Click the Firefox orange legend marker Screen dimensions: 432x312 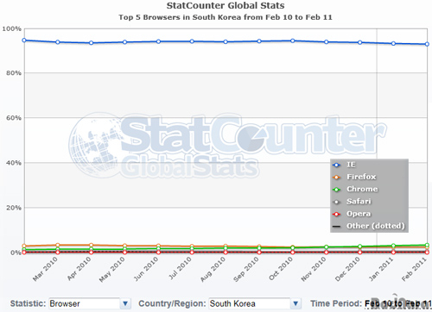(336, 178)
